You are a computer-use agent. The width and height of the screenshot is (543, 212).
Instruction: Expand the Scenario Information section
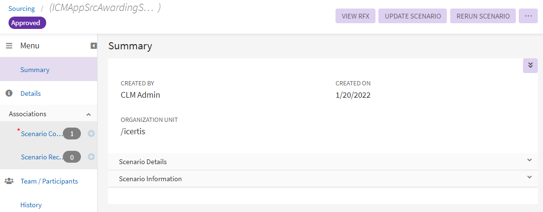point(529,177)
